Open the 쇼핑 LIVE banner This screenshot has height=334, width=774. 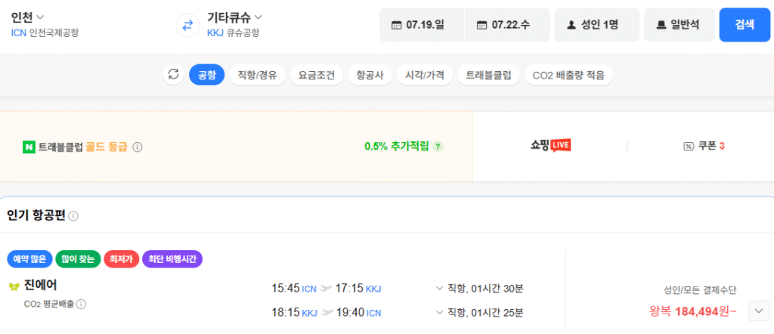[550, 146]
